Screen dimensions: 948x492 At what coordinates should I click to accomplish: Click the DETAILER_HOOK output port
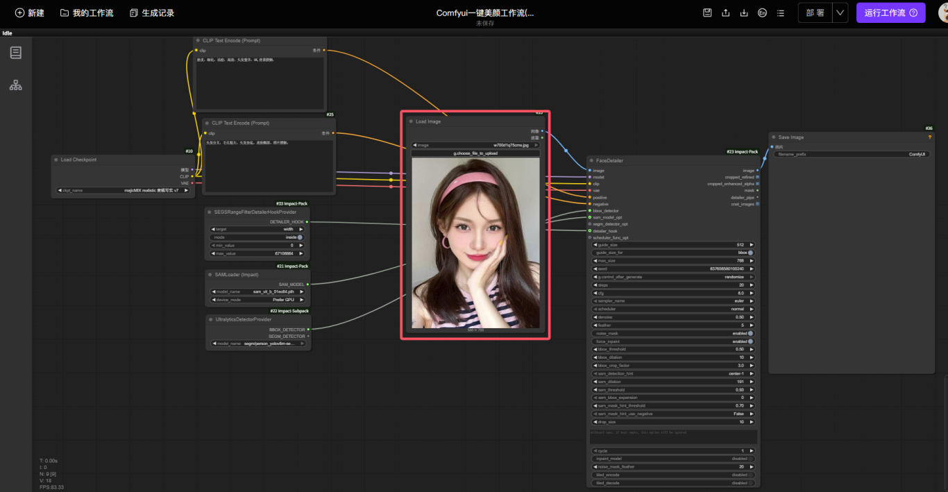coord(307,222)
